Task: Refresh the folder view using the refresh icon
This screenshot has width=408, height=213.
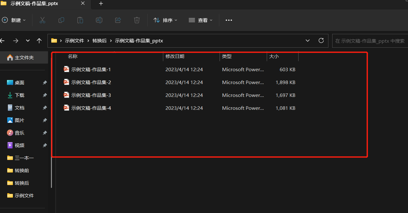Action: (x=321, y=40)
